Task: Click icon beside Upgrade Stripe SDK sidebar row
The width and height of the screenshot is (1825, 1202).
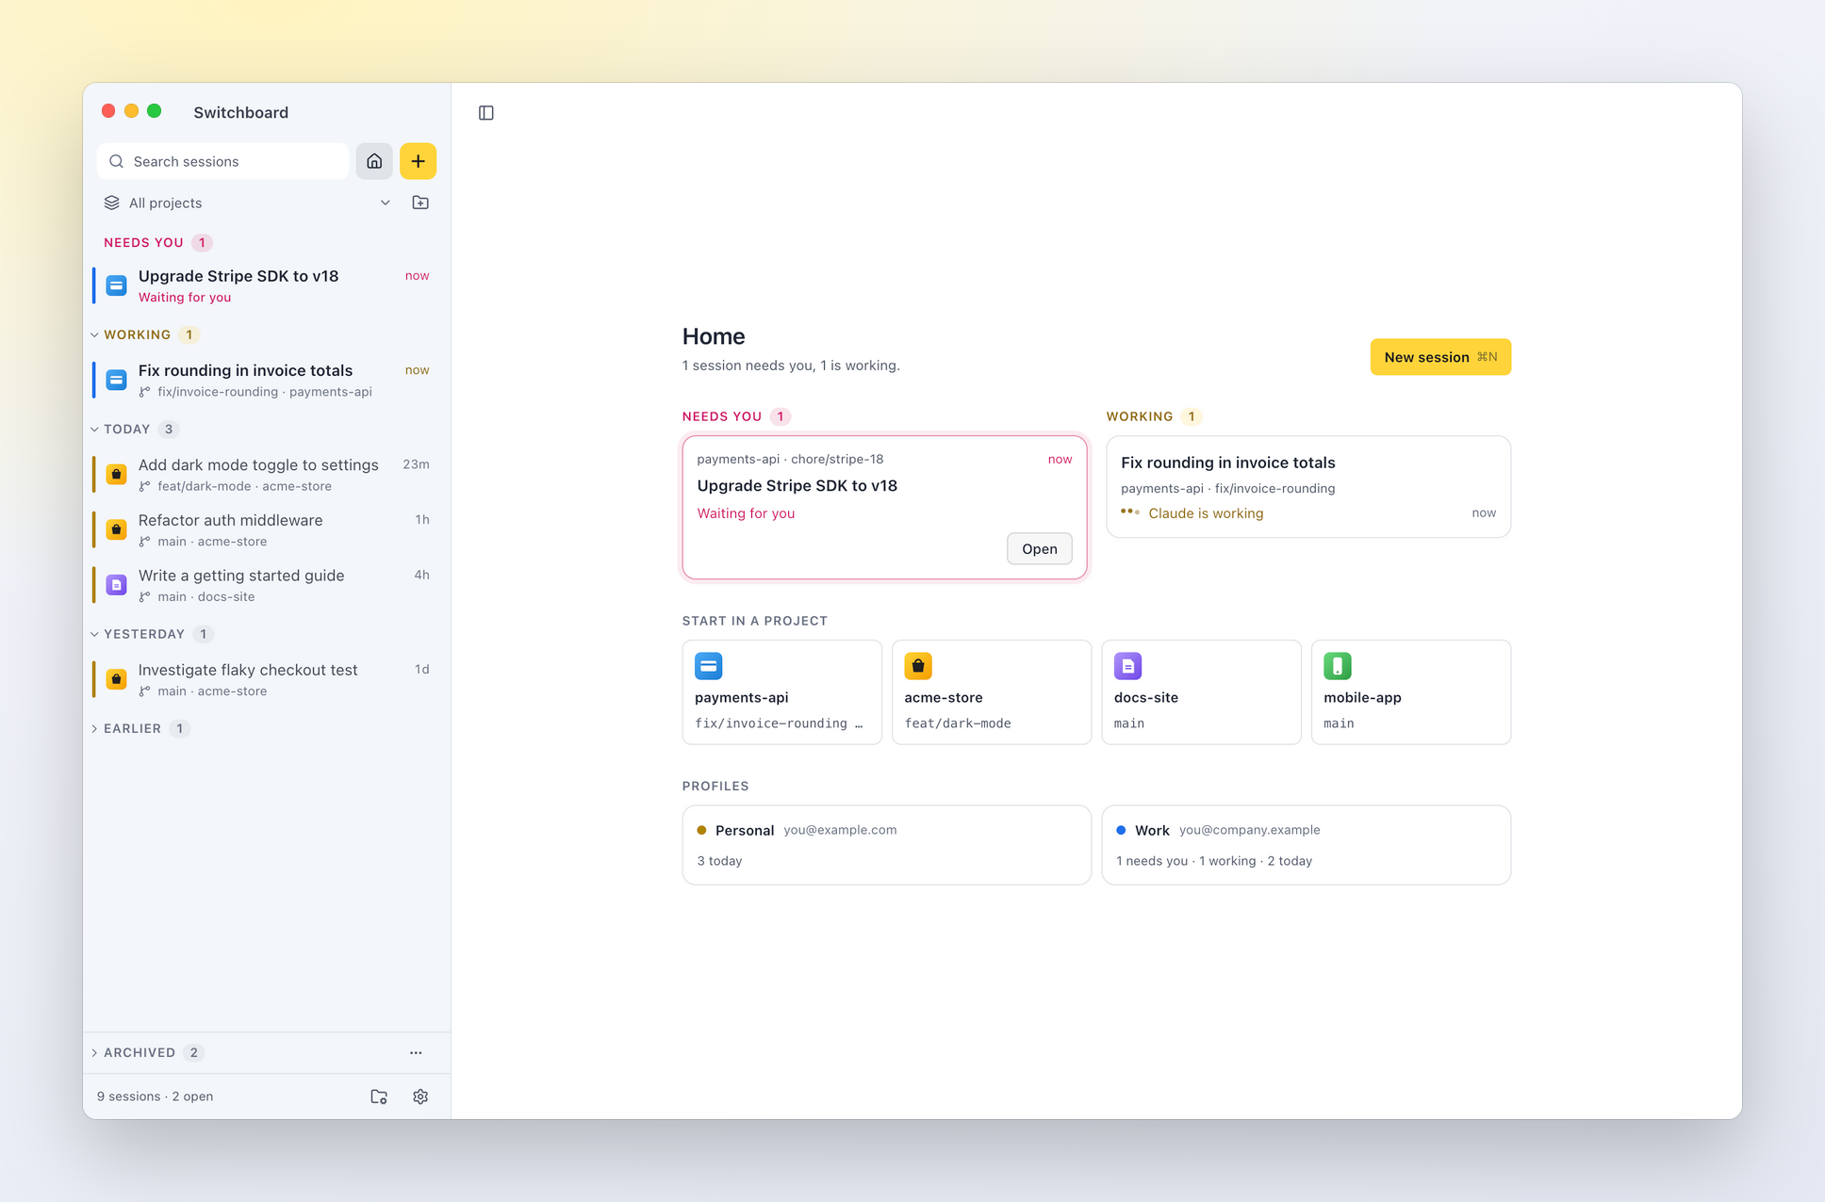Action: point(117,285)
